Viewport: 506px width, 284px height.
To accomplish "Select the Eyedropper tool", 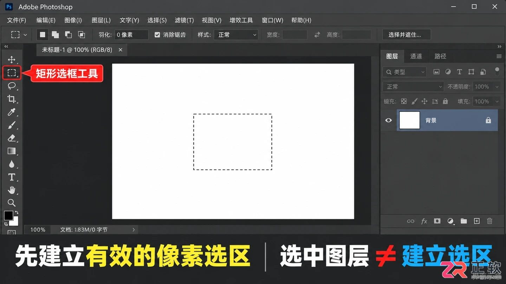I will [12, 112].
